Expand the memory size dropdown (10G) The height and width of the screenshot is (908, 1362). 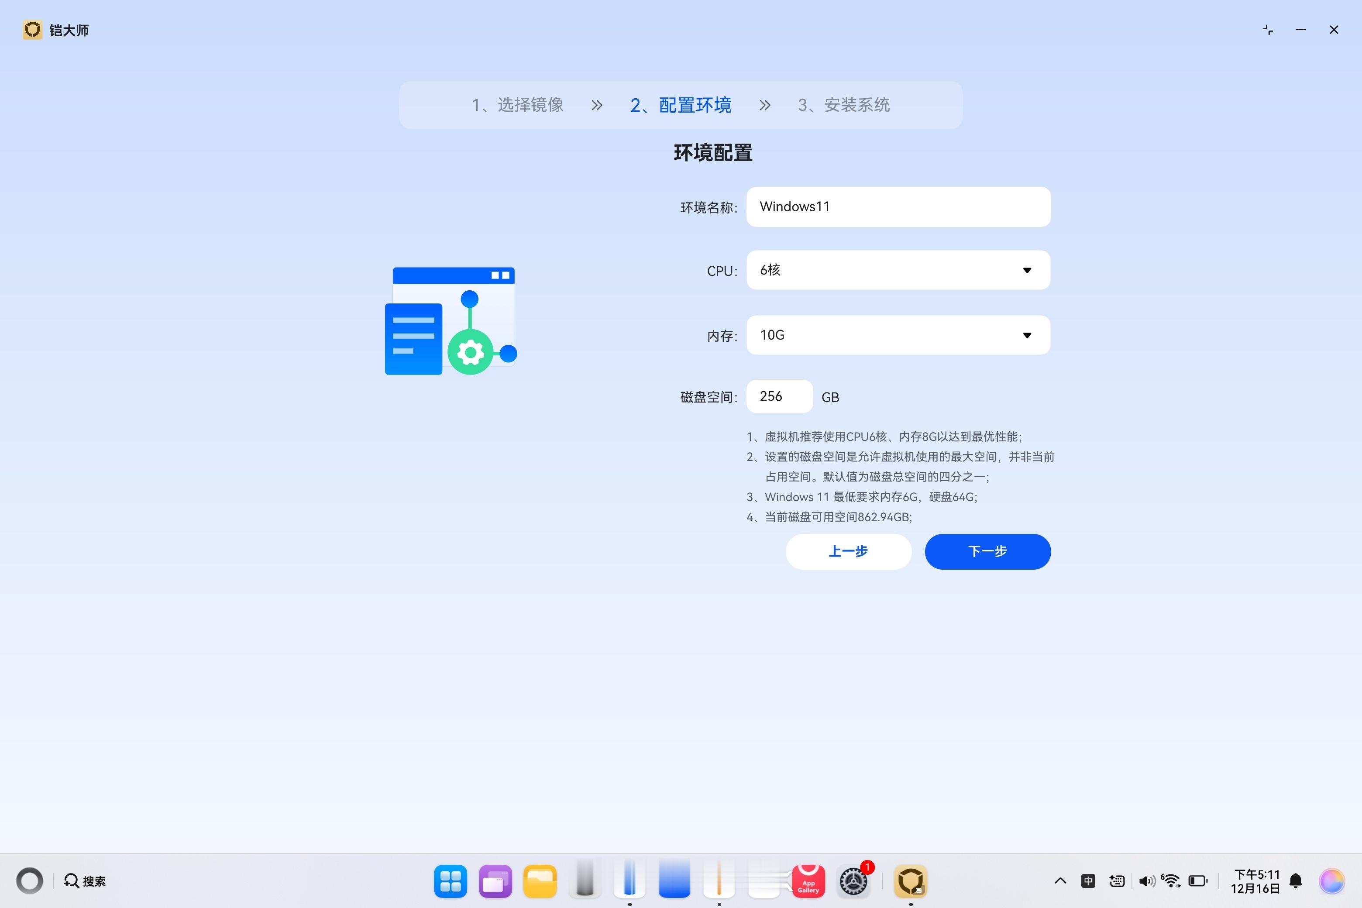tap(898, 335)
